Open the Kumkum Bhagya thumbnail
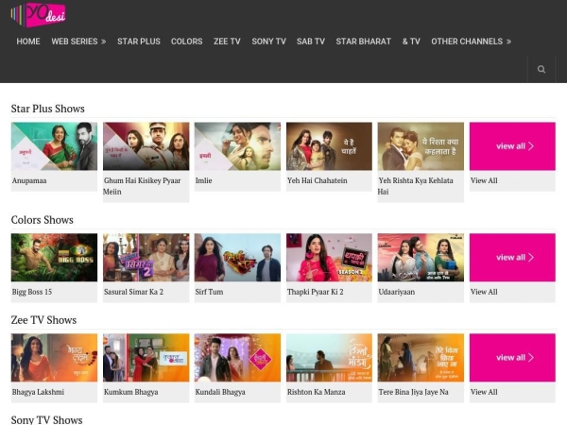The height and width of the screenshot is (425, 567). point(146,358)
